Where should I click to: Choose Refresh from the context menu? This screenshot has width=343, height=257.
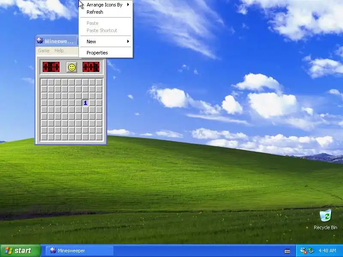click(106, 12)
